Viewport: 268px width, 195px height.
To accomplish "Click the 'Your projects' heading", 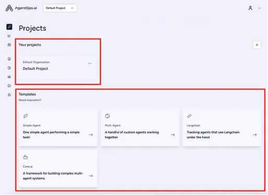I will (30, 45).
